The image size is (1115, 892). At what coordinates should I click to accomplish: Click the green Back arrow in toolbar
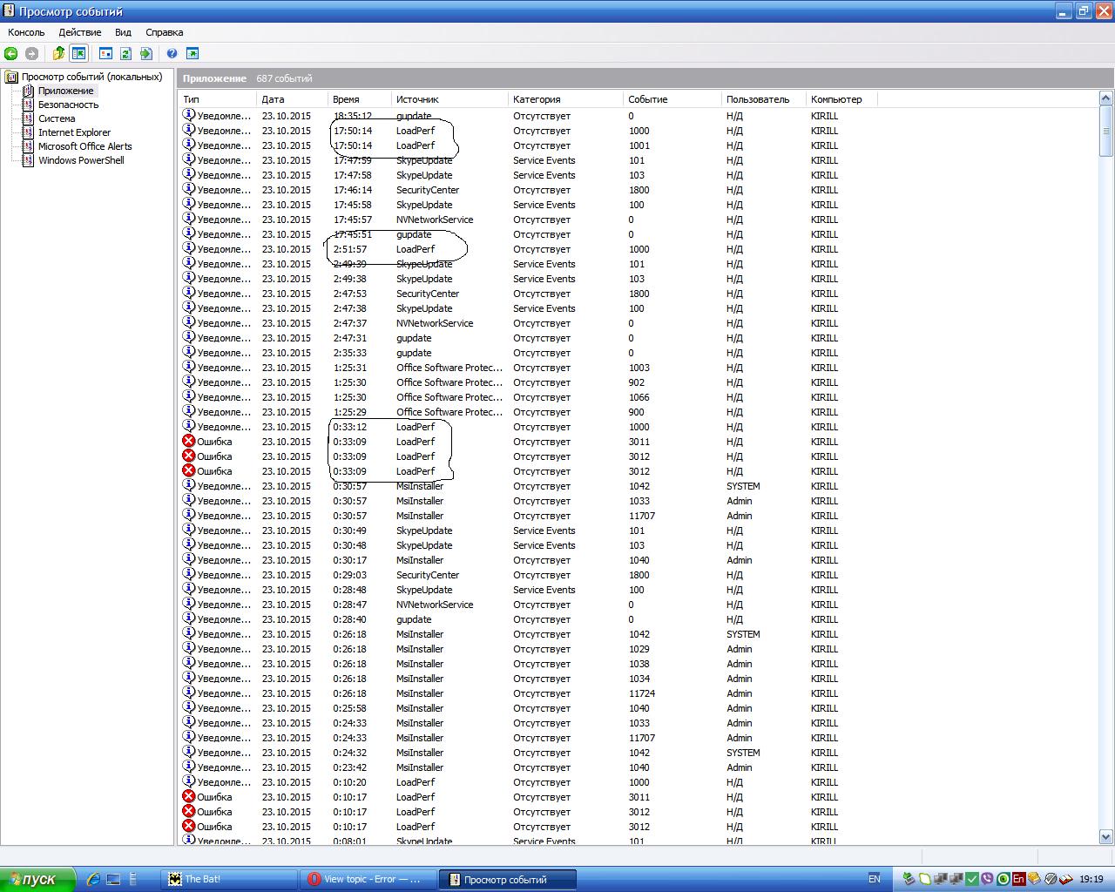11,54
